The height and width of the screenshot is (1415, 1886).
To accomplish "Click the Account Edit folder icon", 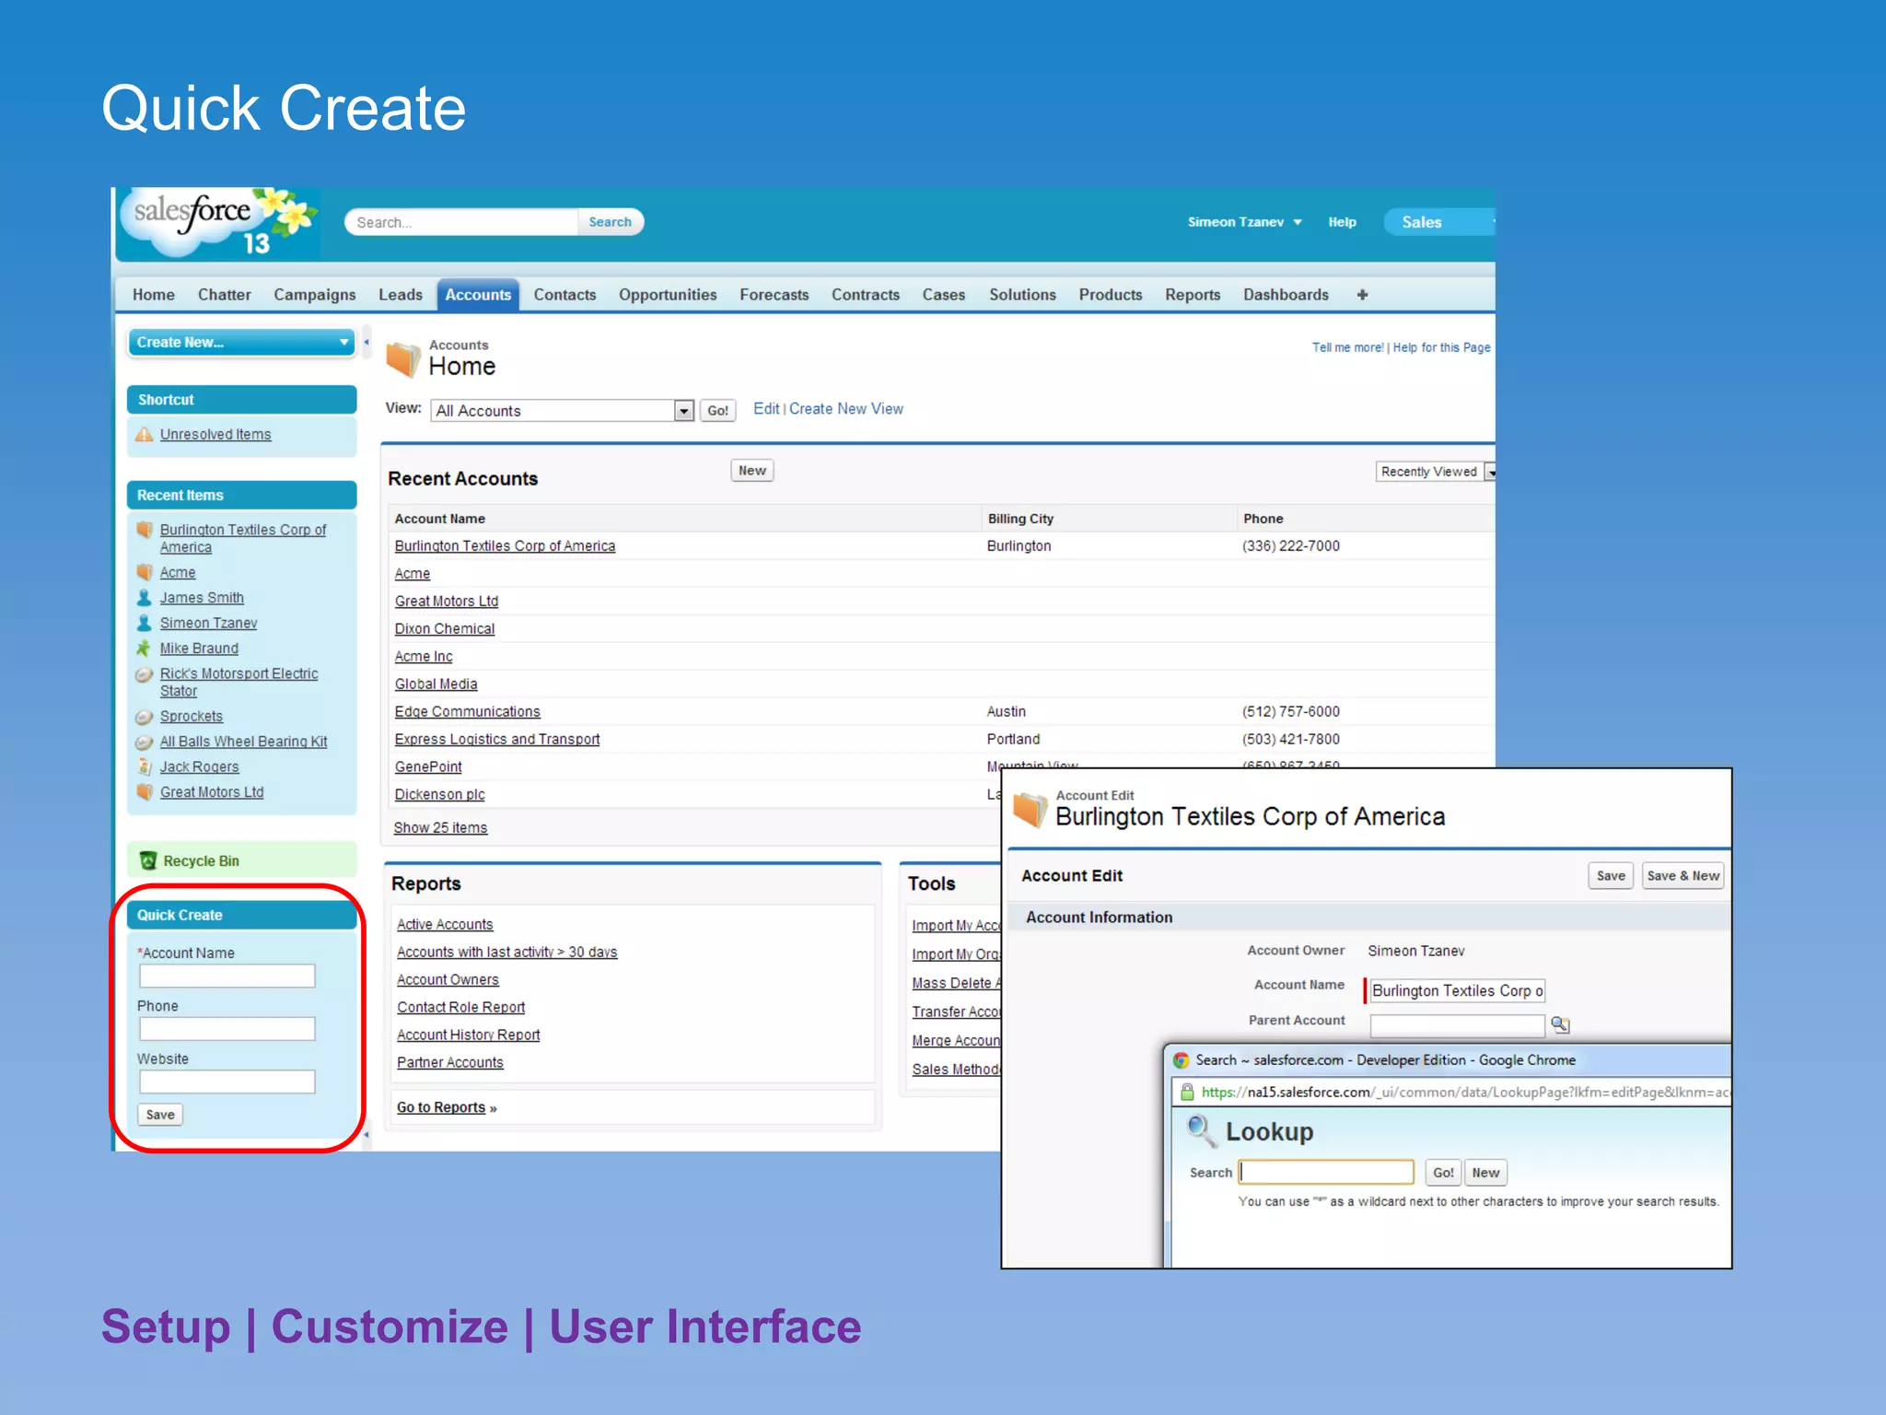I will tap(1030, 809).
